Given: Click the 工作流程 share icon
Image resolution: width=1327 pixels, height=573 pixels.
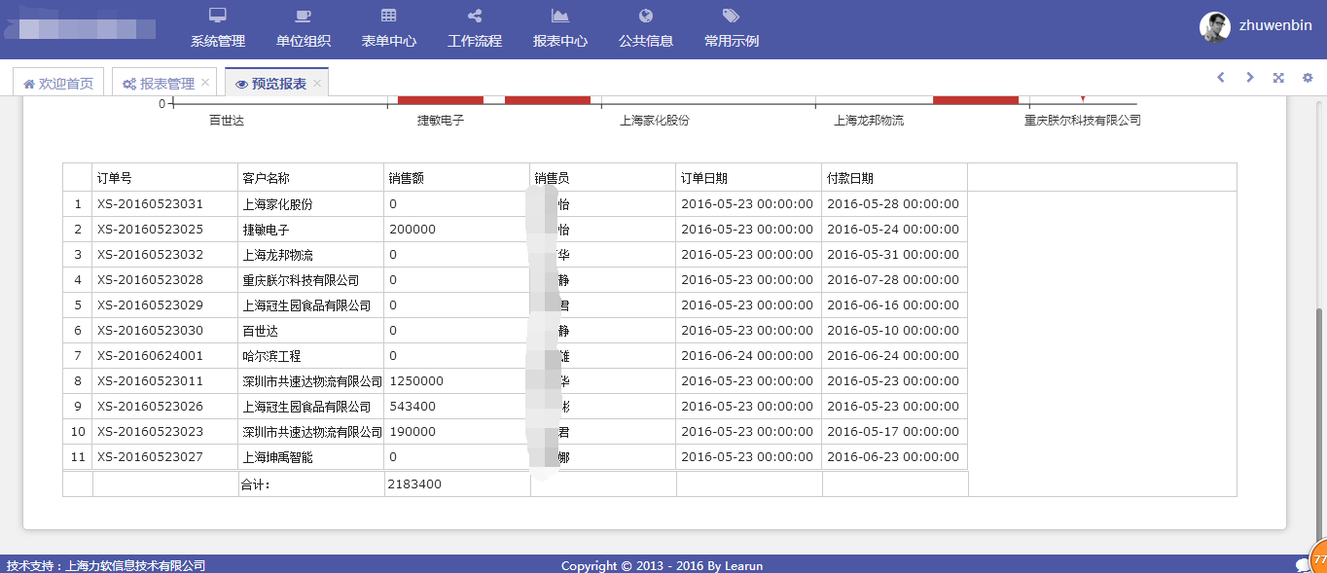Looking at the screenshot, I should [x=475, y=16].
